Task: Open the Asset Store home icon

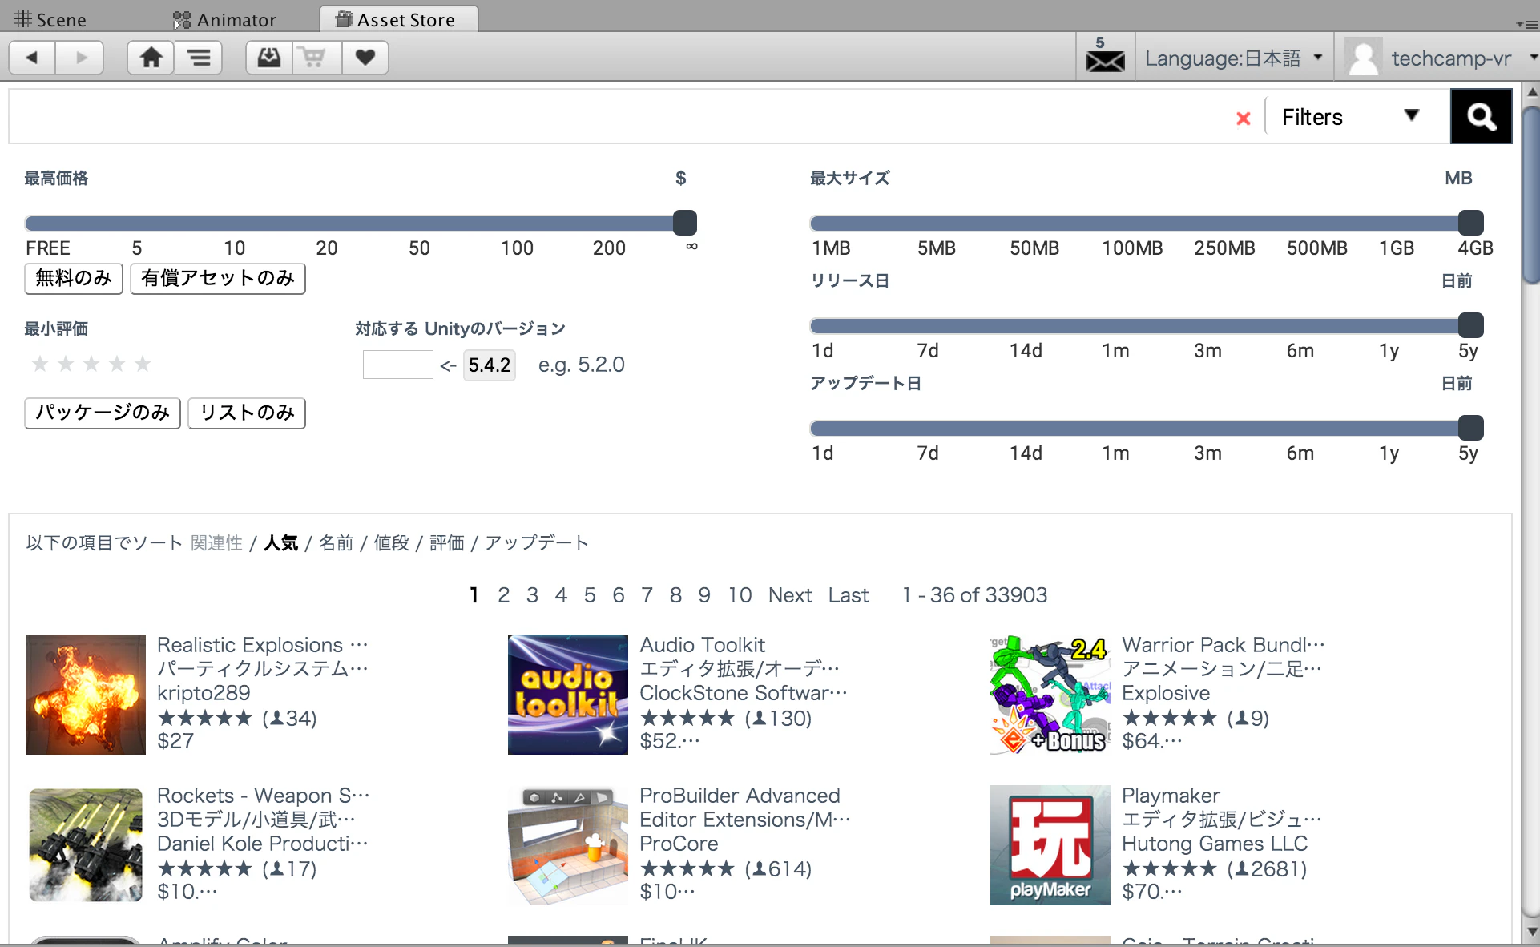Action: pos(151,58)
